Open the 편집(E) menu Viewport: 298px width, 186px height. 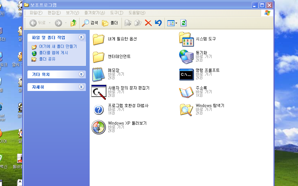pyautogui.click(x=54, y=13)
